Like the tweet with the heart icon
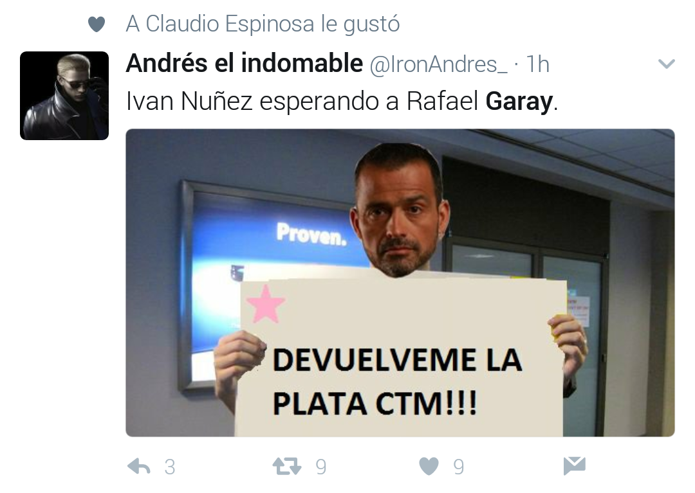Viewport: 695px width, 493px height. [429, 467]
